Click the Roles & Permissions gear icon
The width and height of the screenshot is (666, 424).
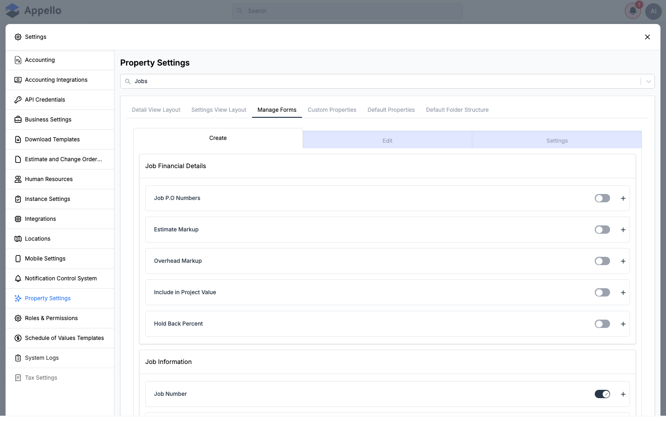pos(18,318)
